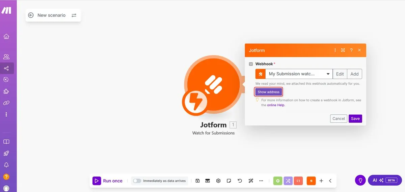The image size is (405, 192).
Task: Open the Notes icon in bottom toolbar
Action: click(x=229, y=181)
